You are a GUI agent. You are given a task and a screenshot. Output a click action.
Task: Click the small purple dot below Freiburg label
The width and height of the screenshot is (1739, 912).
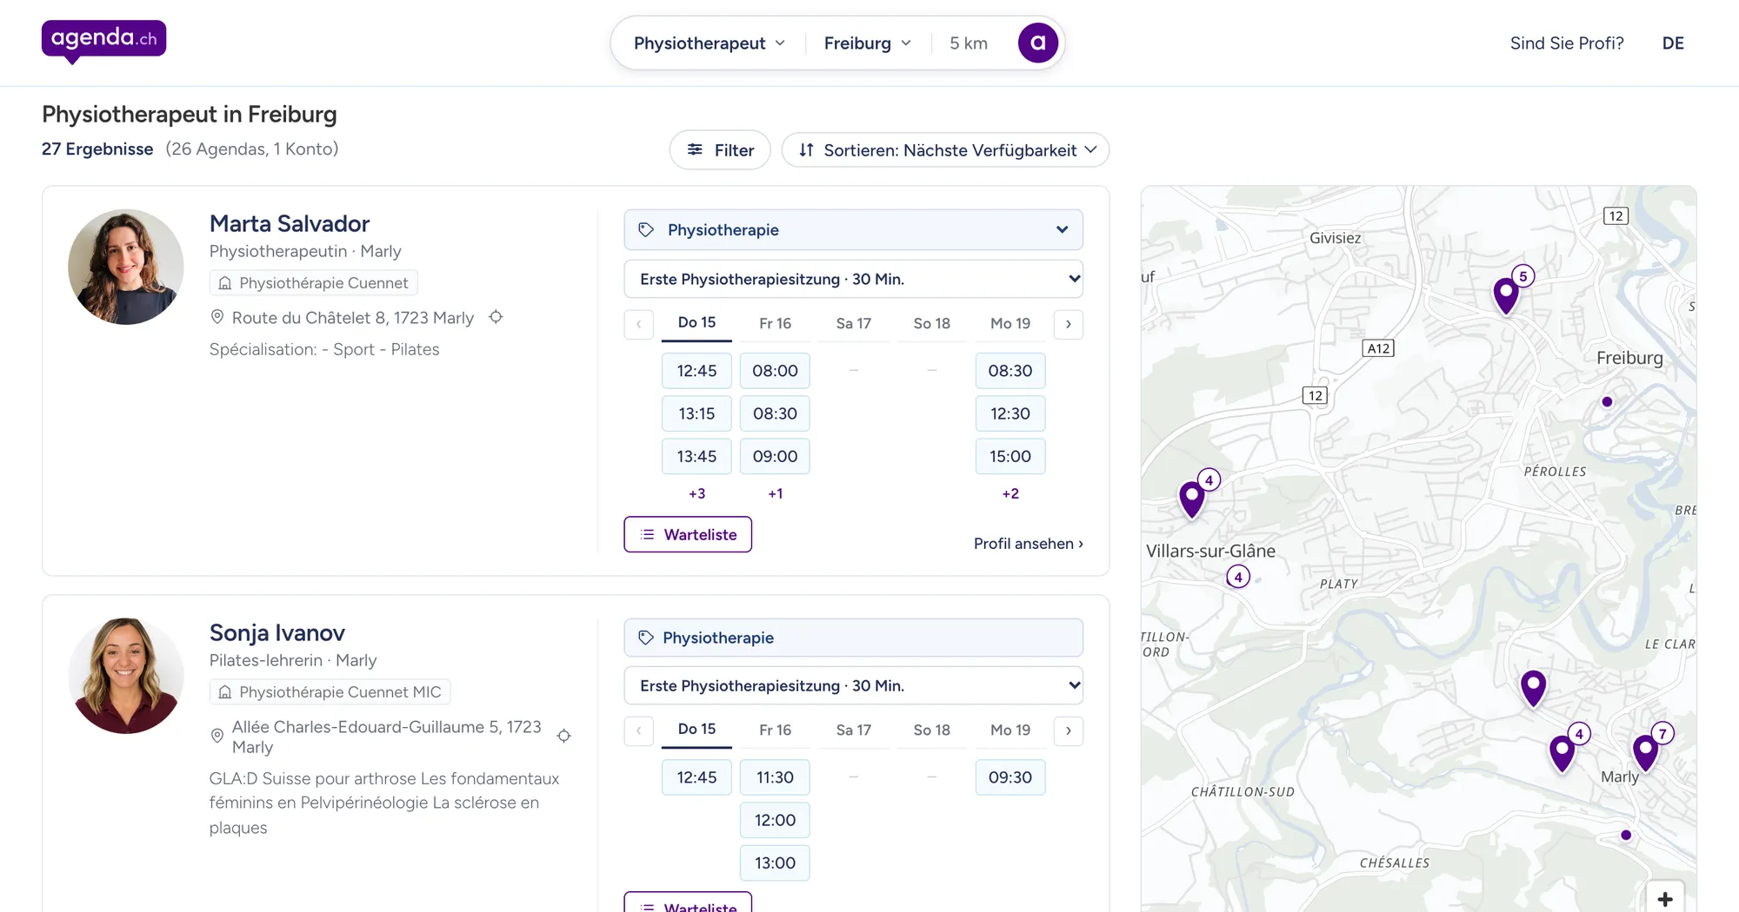pos(1607,401)
